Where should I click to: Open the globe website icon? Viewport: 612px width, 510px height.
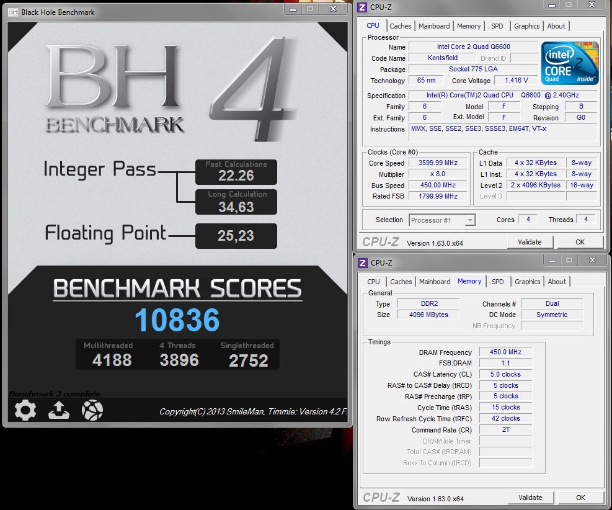tap(92, 410)
